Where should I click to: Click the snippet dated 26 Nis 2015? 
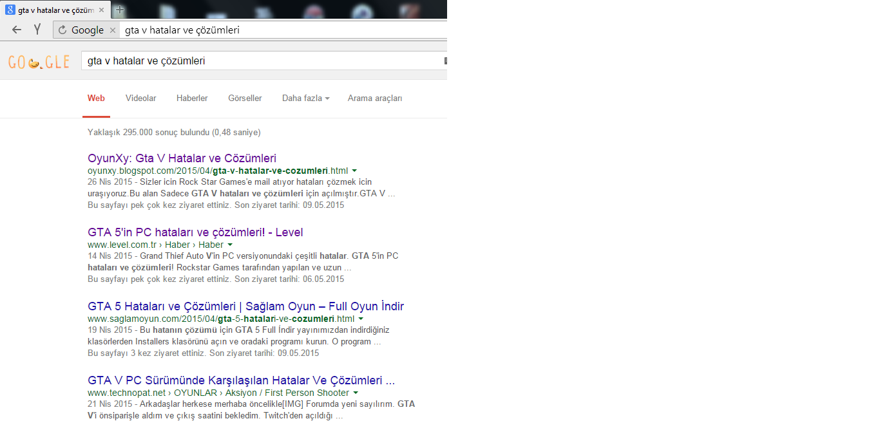tap(242, 187)
